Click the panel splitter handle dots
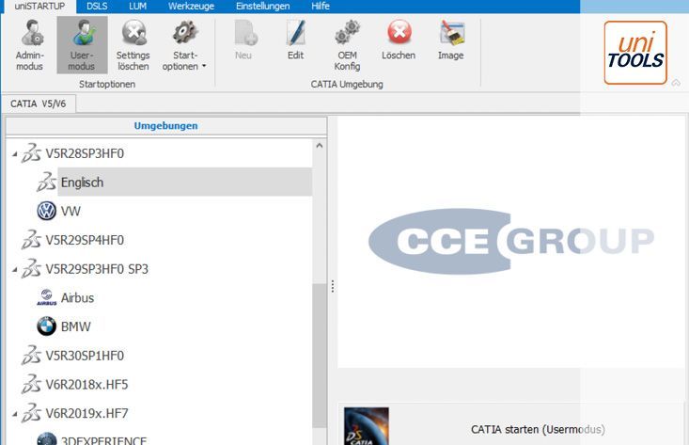The width and height of the screenshot is (689, 445). click(333, 286)
